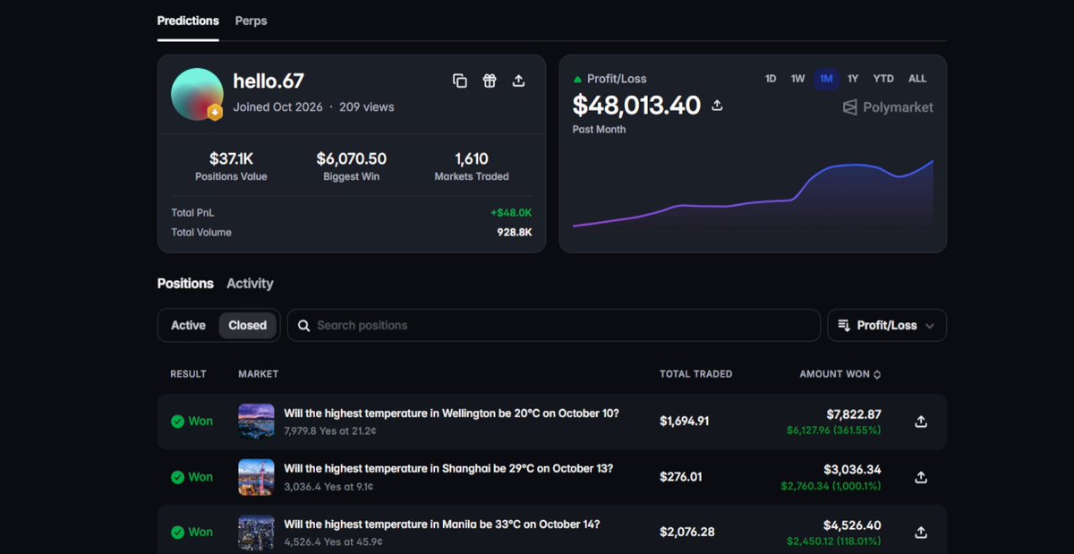Open the Shanghai 29°C October 13 market
1074x554 pixels.
[448, 469]
